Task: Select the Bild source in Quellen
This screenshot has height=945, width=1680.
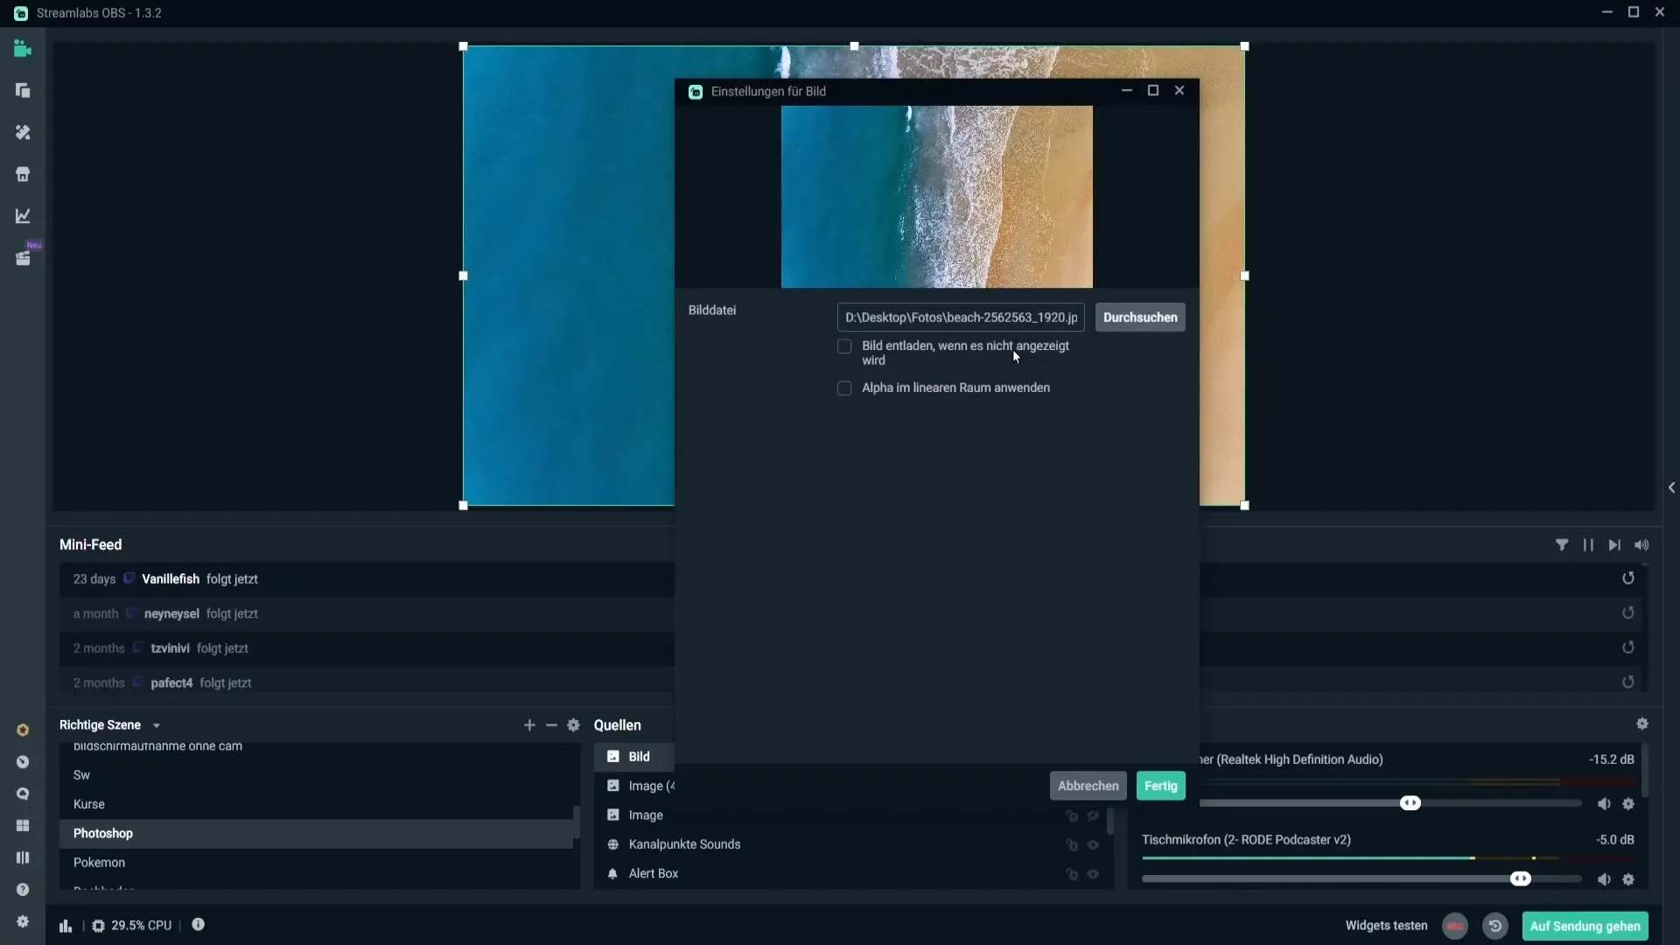Action: pos(634,757)
